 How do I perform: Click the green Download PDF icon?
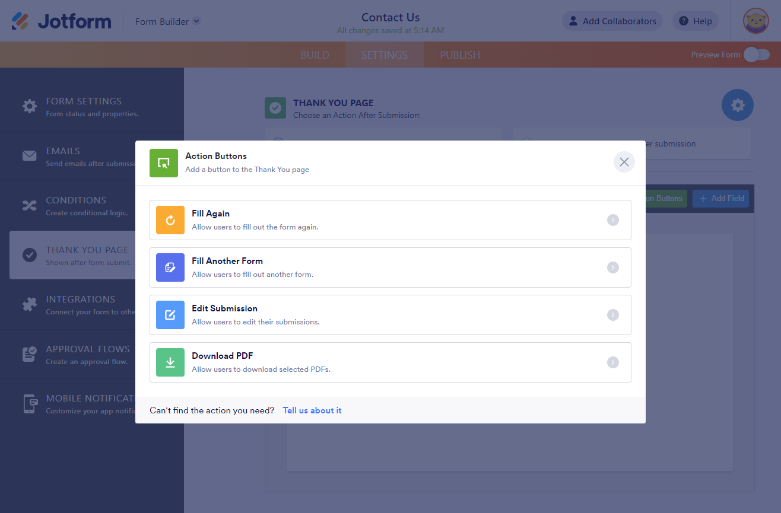coord(170,362)
